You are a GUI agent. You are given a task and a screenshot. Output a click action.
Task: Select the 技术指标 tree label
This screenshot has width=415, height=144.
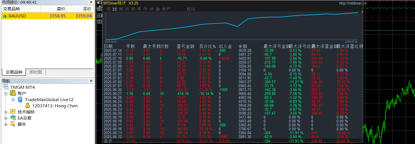(26, 112)
